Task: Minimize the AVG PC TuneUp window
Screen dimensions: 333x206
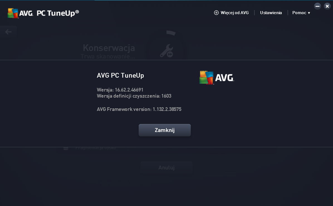Action: (x=317, y=6)
